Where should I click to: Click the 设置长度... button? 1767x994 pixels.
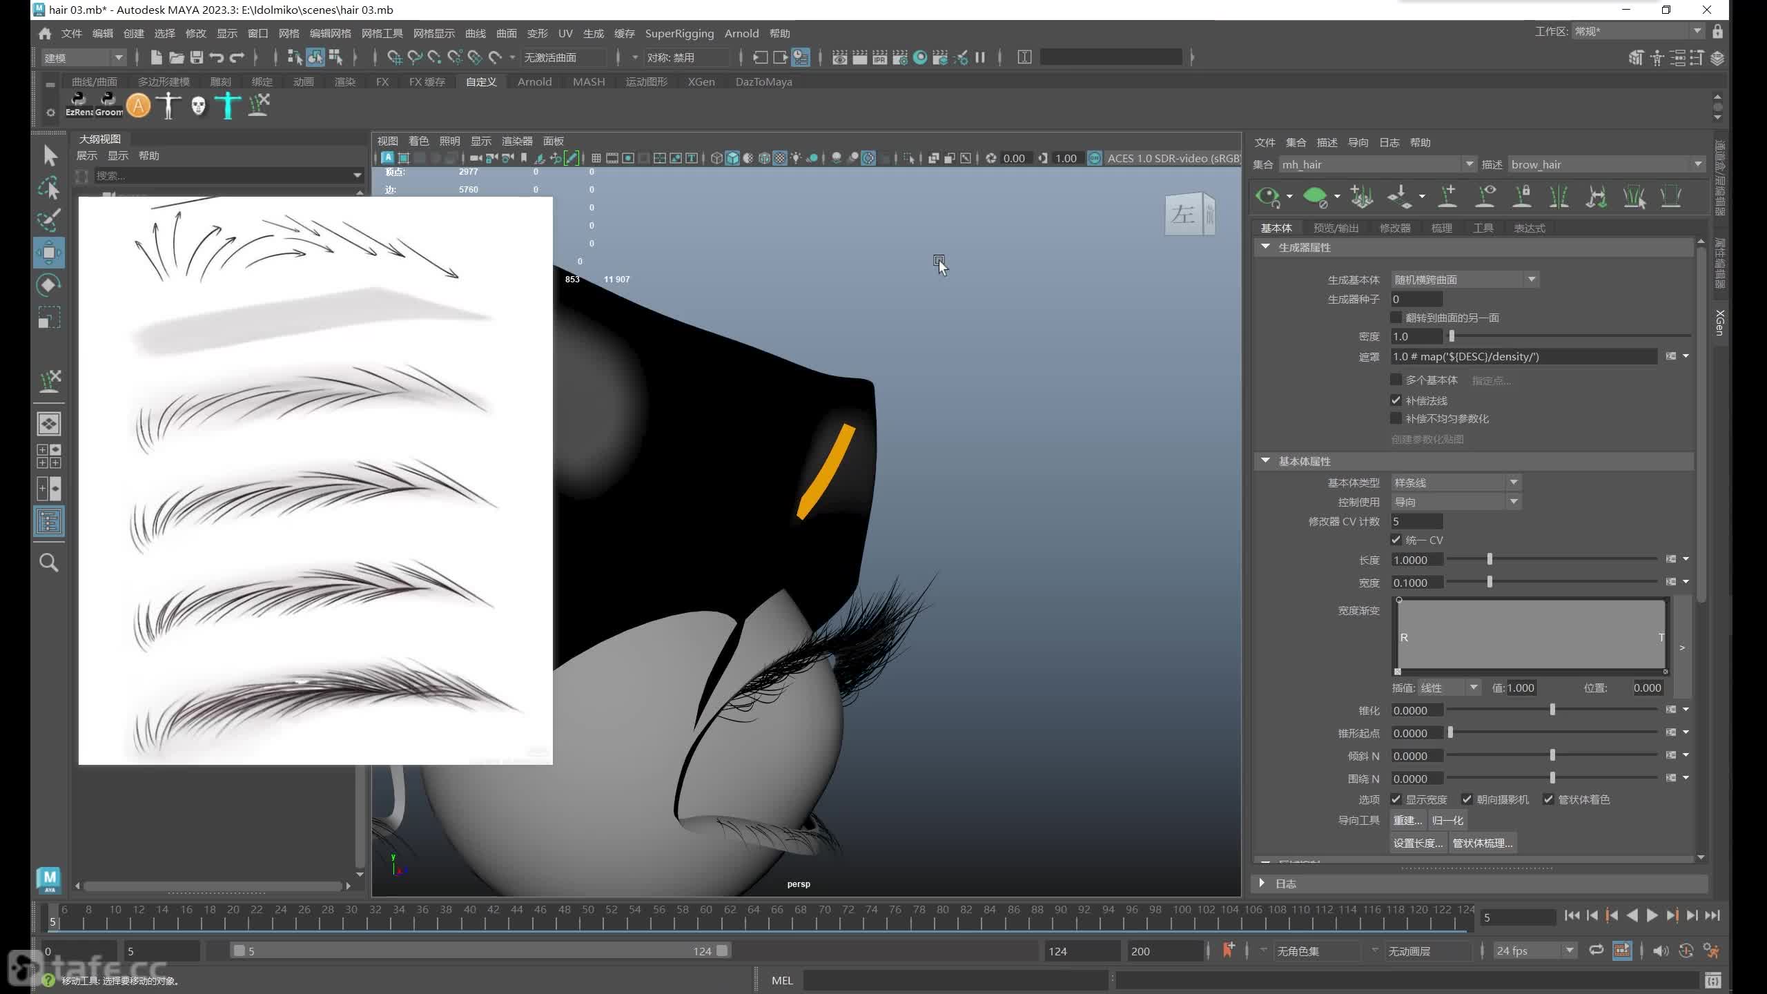(x=1418, y=843)
